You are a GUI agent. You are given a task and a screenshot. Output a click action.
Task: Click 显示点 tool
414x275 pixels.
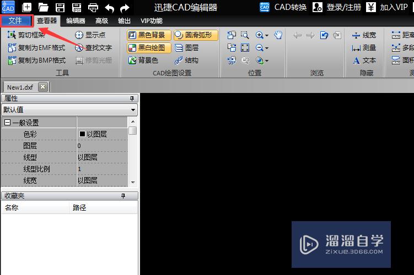coord(90,35)
